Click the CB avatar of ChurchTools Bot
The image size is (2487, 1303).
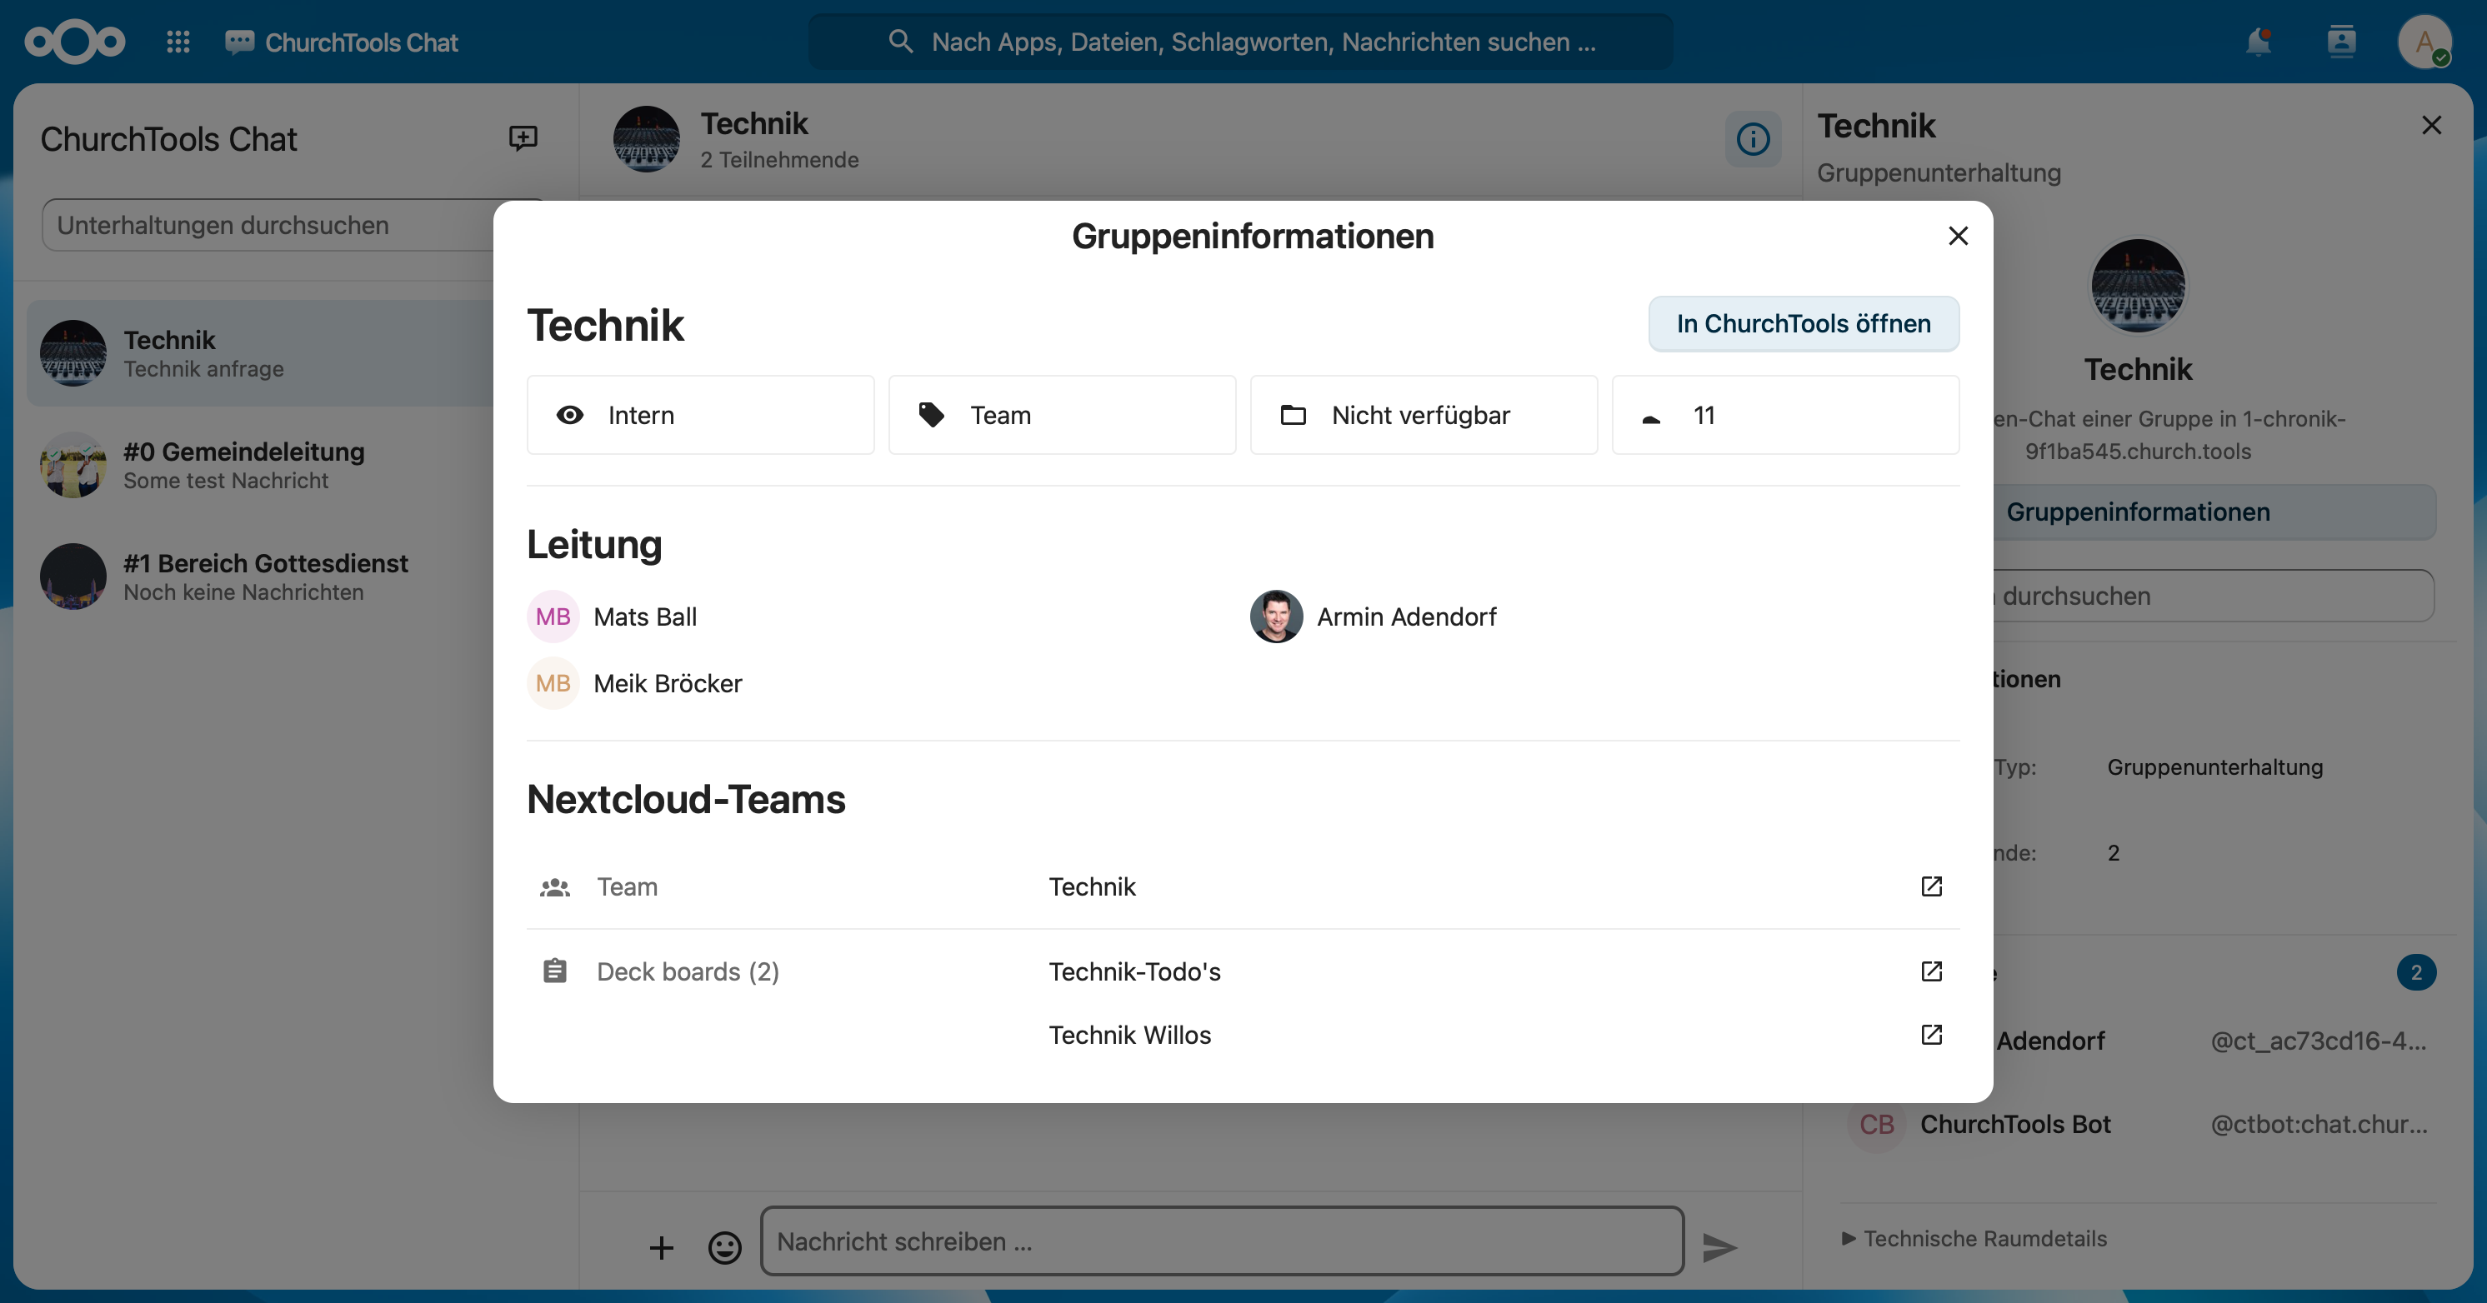point(1876,1125)
